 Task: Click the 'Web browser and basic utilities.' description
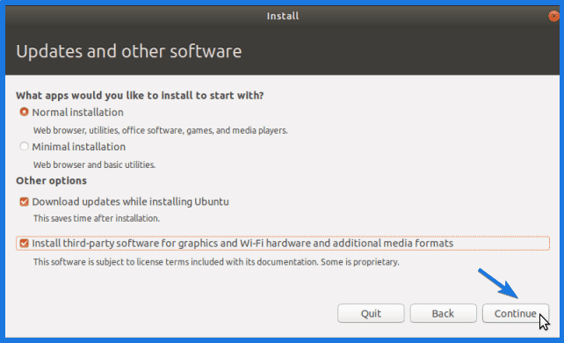94,164
